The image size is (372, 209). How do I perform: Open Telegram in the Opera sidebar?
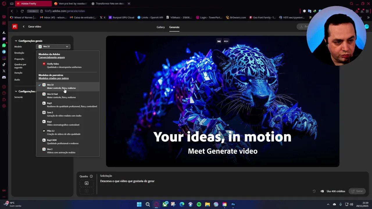point(4,52)
